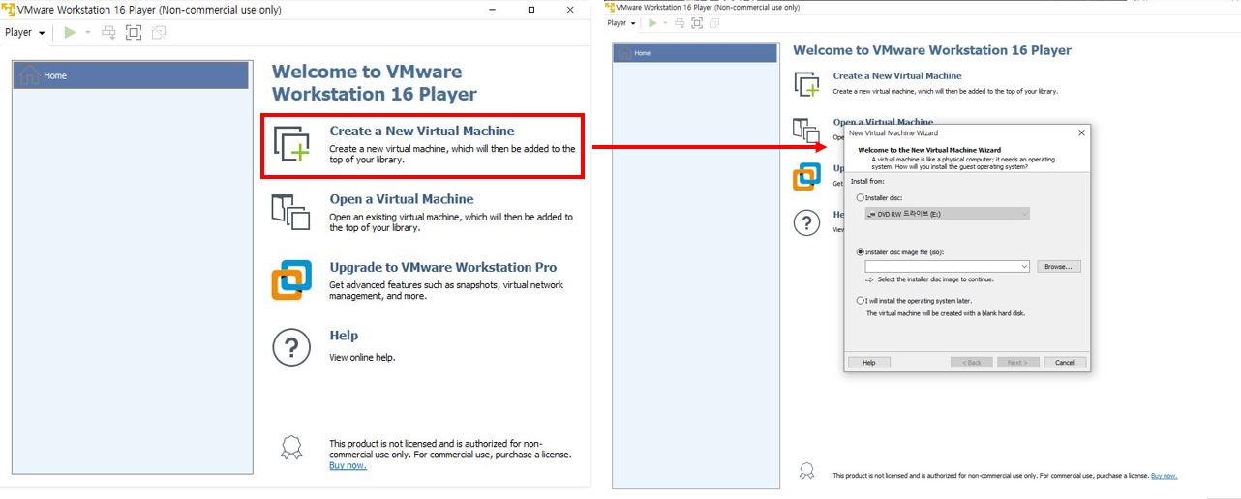Image resolution: width=1241 pixels, height=499 pixels.
Task: Open the Player menu in right window
Action: 621,23
